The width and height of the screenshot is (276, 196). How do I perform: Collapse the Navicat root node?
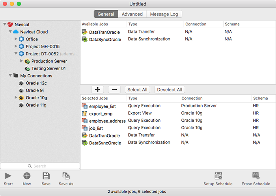(x=5, y=24)
